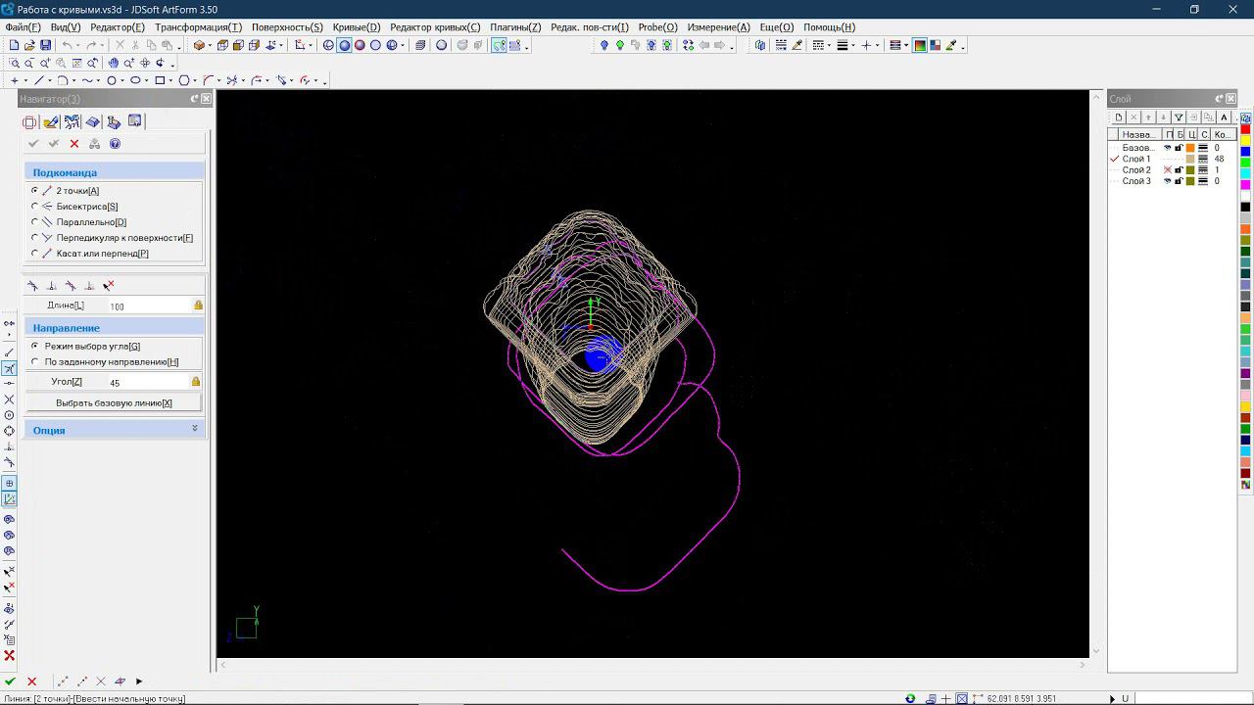Click the 'Назва...' column header
This screenshot has height=705, width=1254.
pos(1138,134)
